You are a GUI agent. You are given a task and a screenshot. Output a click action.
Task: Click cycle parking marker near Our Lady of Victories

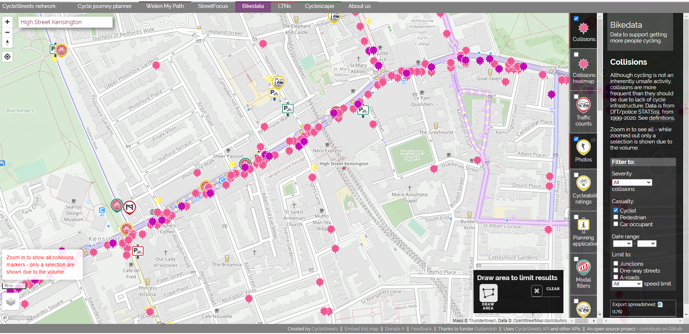[138, 251]
